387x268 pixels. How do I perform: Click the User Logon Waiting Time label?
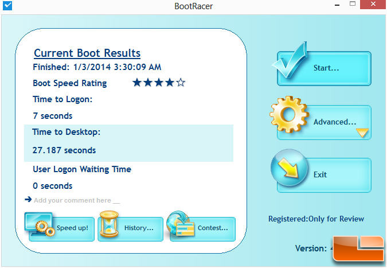(82, 169)
